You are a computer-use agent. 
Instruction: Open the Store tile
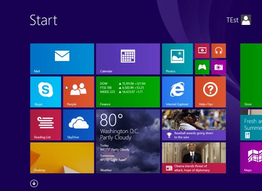point(251,75)
